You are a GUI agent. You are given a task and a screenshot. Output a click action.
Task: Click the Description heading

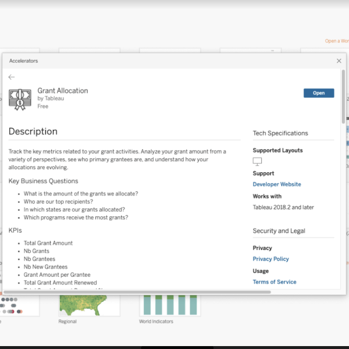pyautogui.click(x=33, y=131)
